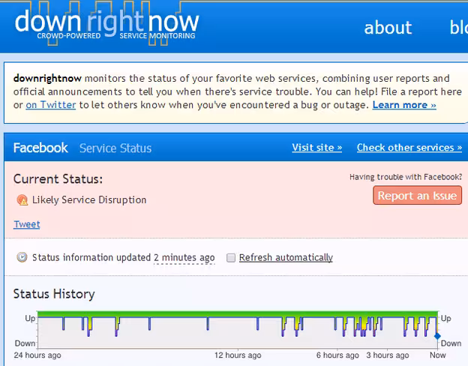
Task: Click the 6 hours ago axis label
Action: pos(337,355)
